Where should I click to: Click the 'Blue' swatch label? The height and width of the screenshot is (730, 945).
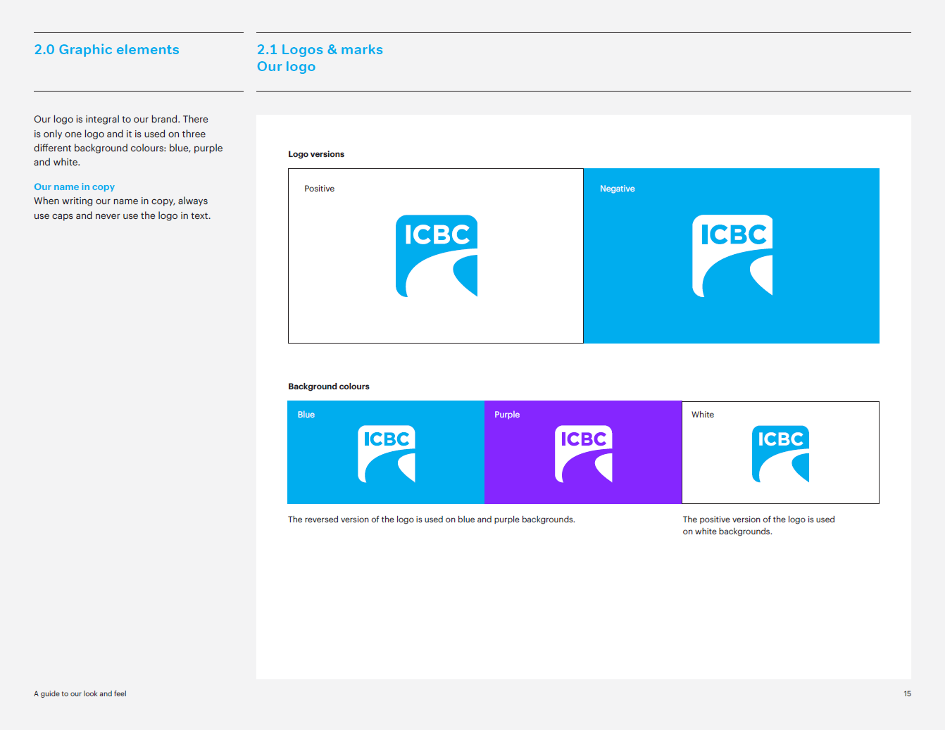pyautogui.click(x=306, y=415)
